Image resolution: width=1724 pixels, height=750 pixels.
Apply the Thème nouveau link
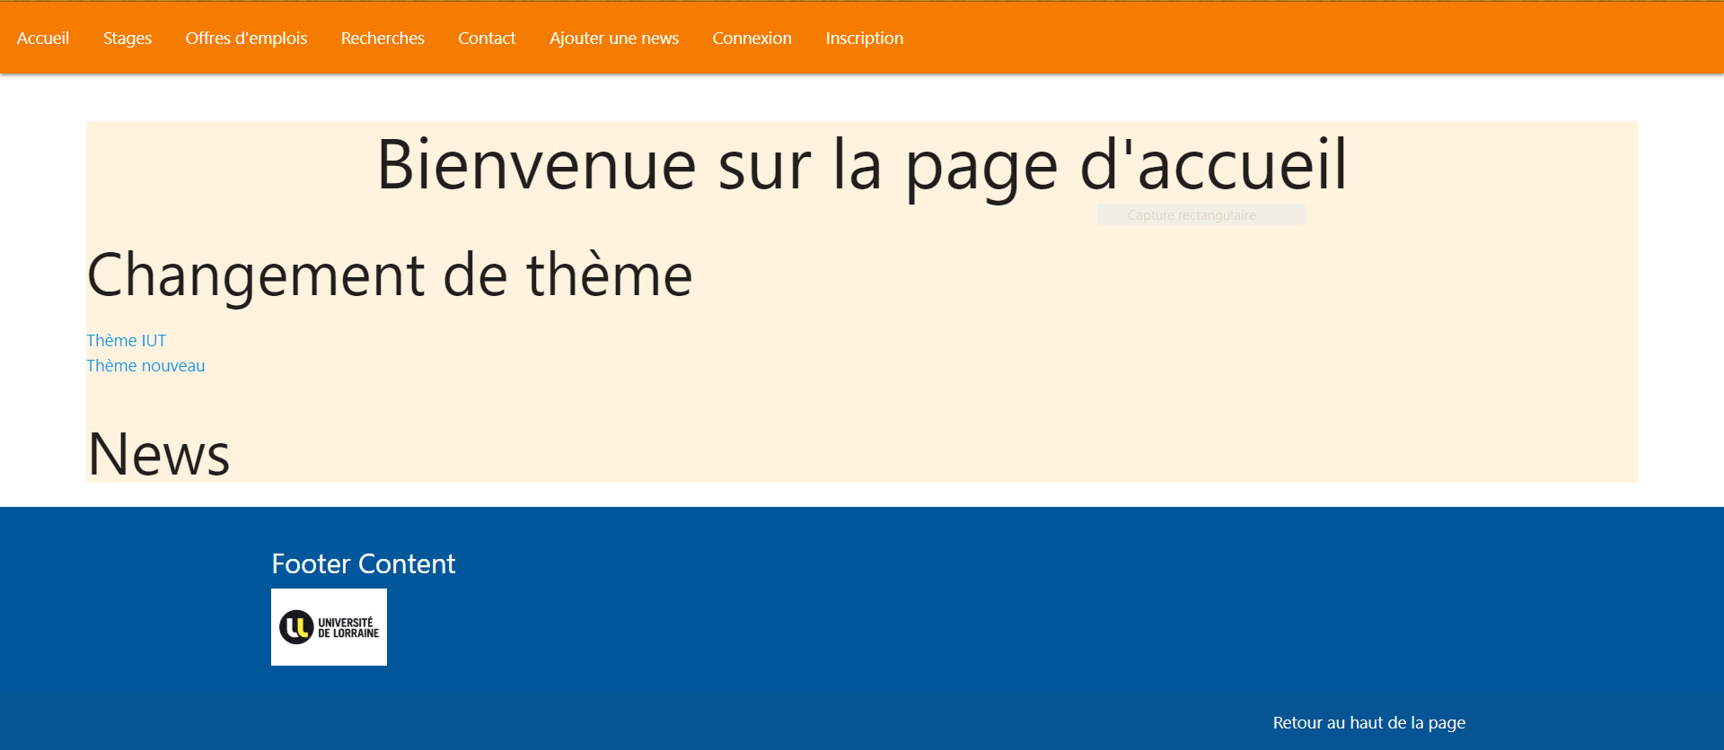[145, 365]
